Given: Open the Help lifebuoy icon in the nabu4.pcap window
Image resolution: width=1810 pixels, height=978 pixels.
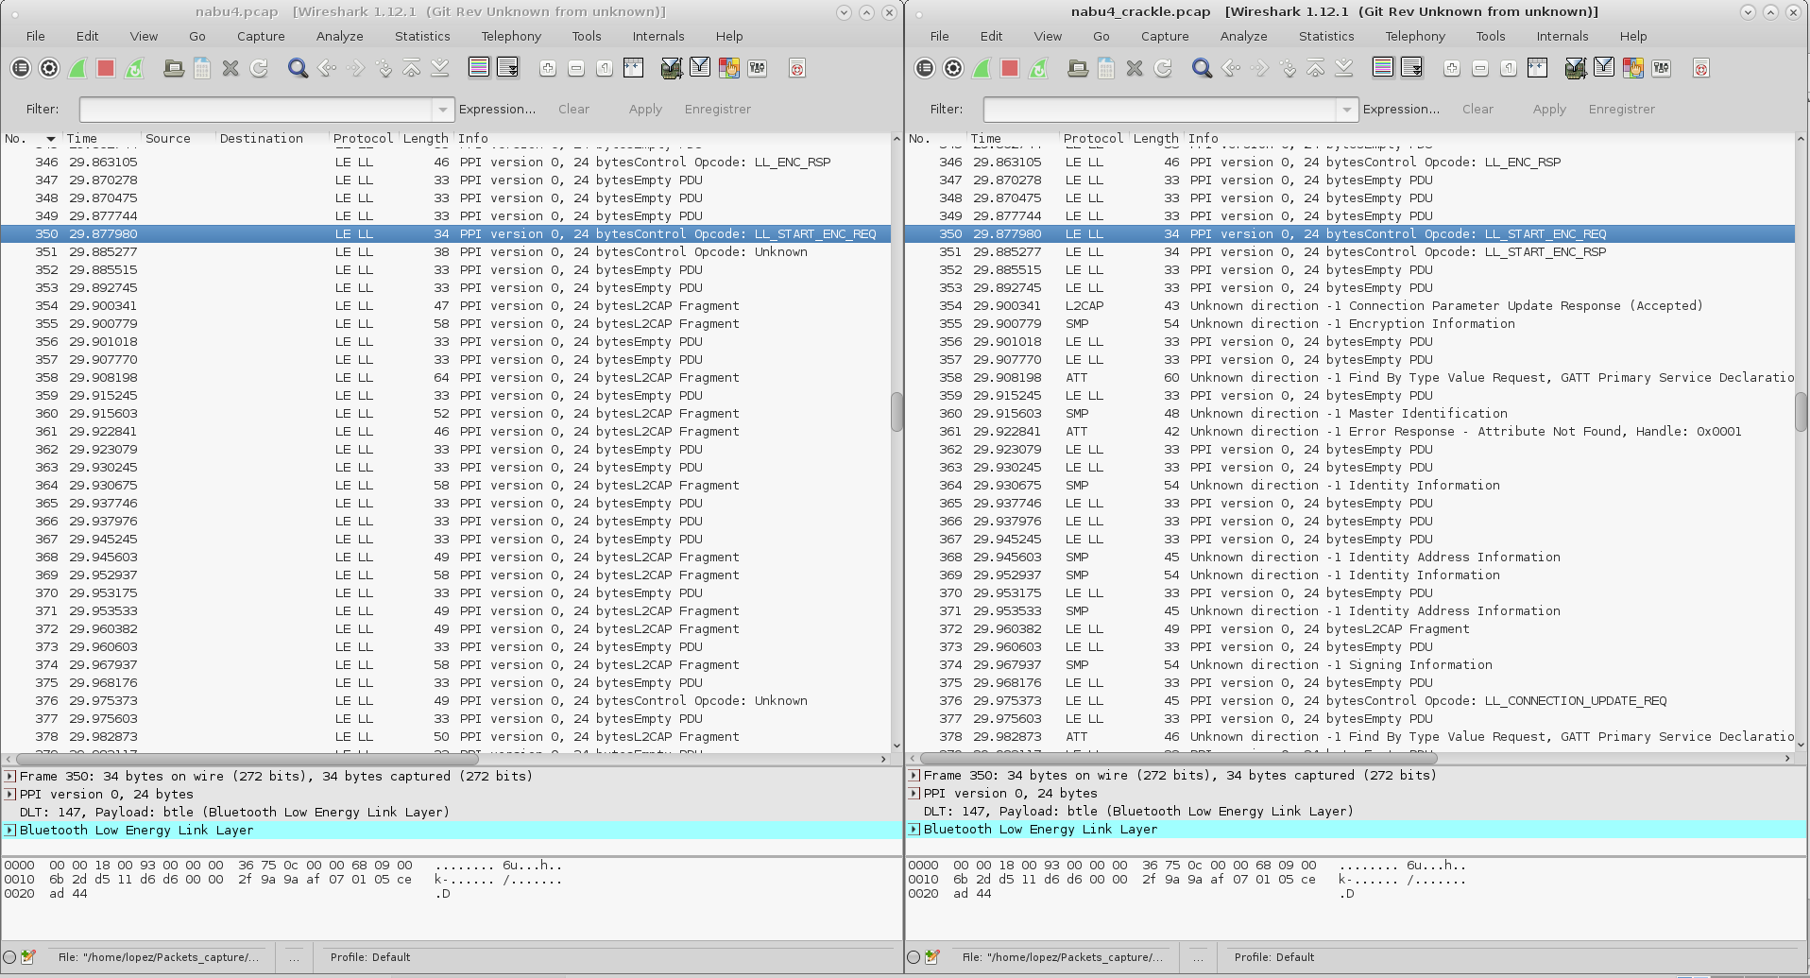Looking at the screenshot, I should pyautogui.click(x=796, y=68).
